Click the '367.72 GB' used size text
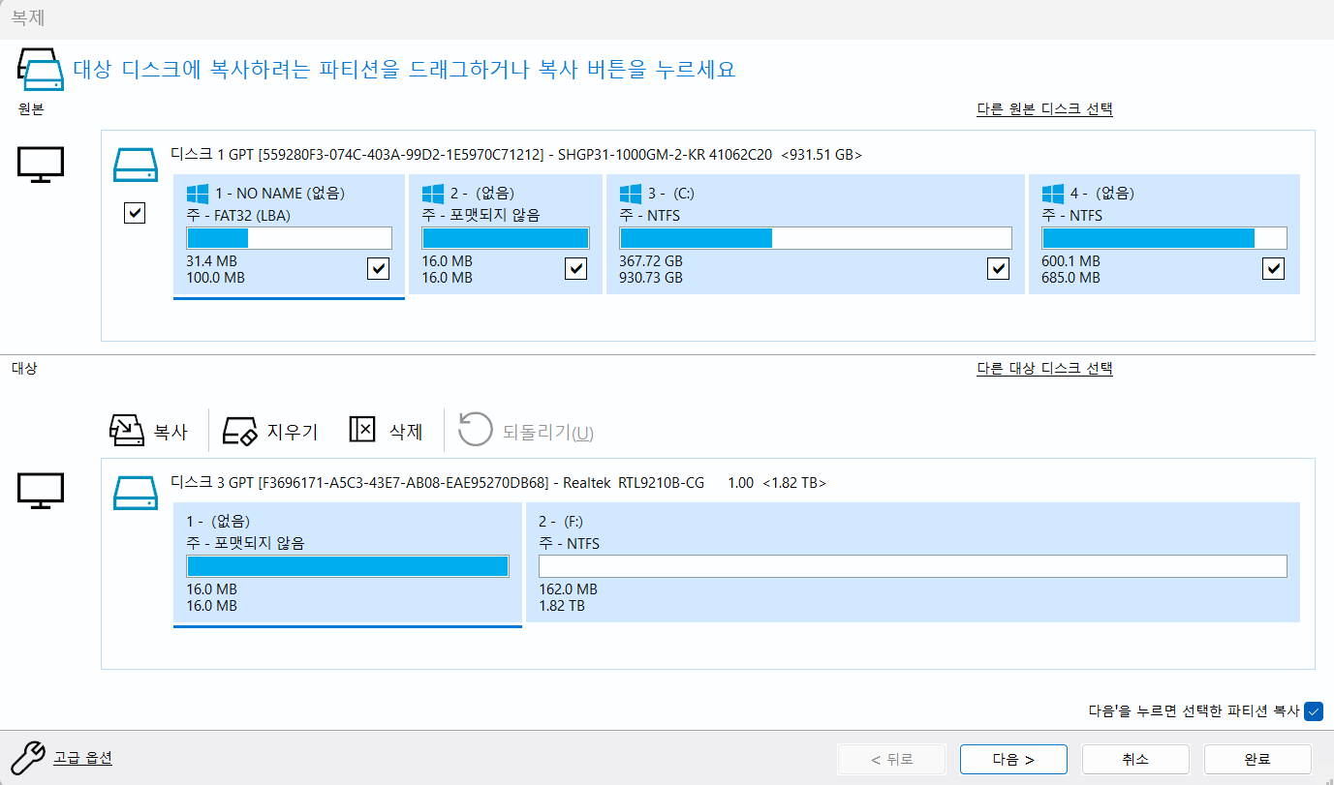This screenshot has height=785, width=1334. [x=650, y=261]
